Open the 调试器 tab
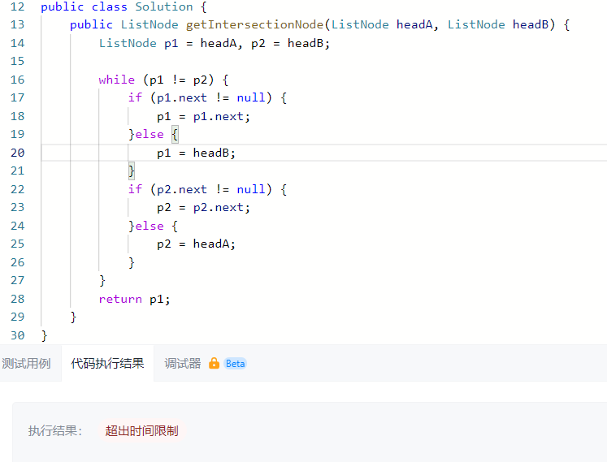Image resolution: width=607 pixels, height=462 pixels. tap(183, 363)
